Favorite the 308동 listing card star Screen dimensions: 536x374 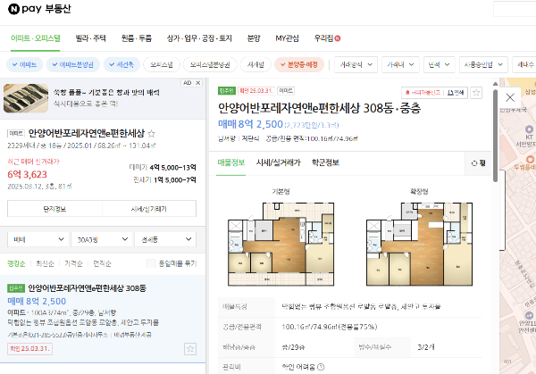[190, 349]
